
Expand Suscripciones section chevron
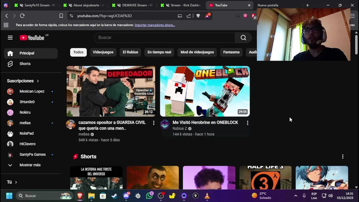coord(38,81)
